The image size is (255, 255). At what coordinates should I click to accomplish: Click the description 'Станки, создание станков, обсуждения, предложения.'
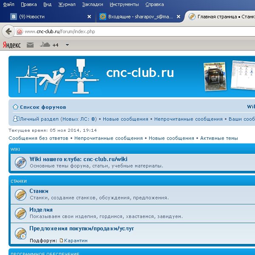[x=99, y=198]
